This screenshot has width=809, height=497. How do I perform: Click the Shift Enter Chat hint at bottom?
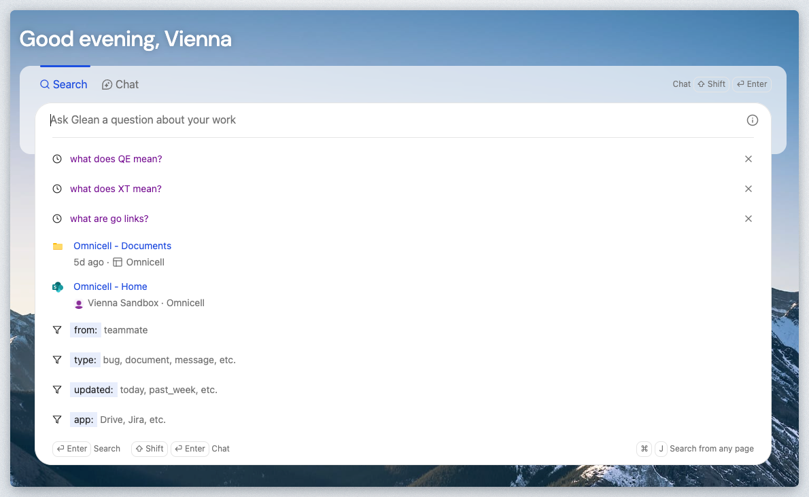(181, 449)
